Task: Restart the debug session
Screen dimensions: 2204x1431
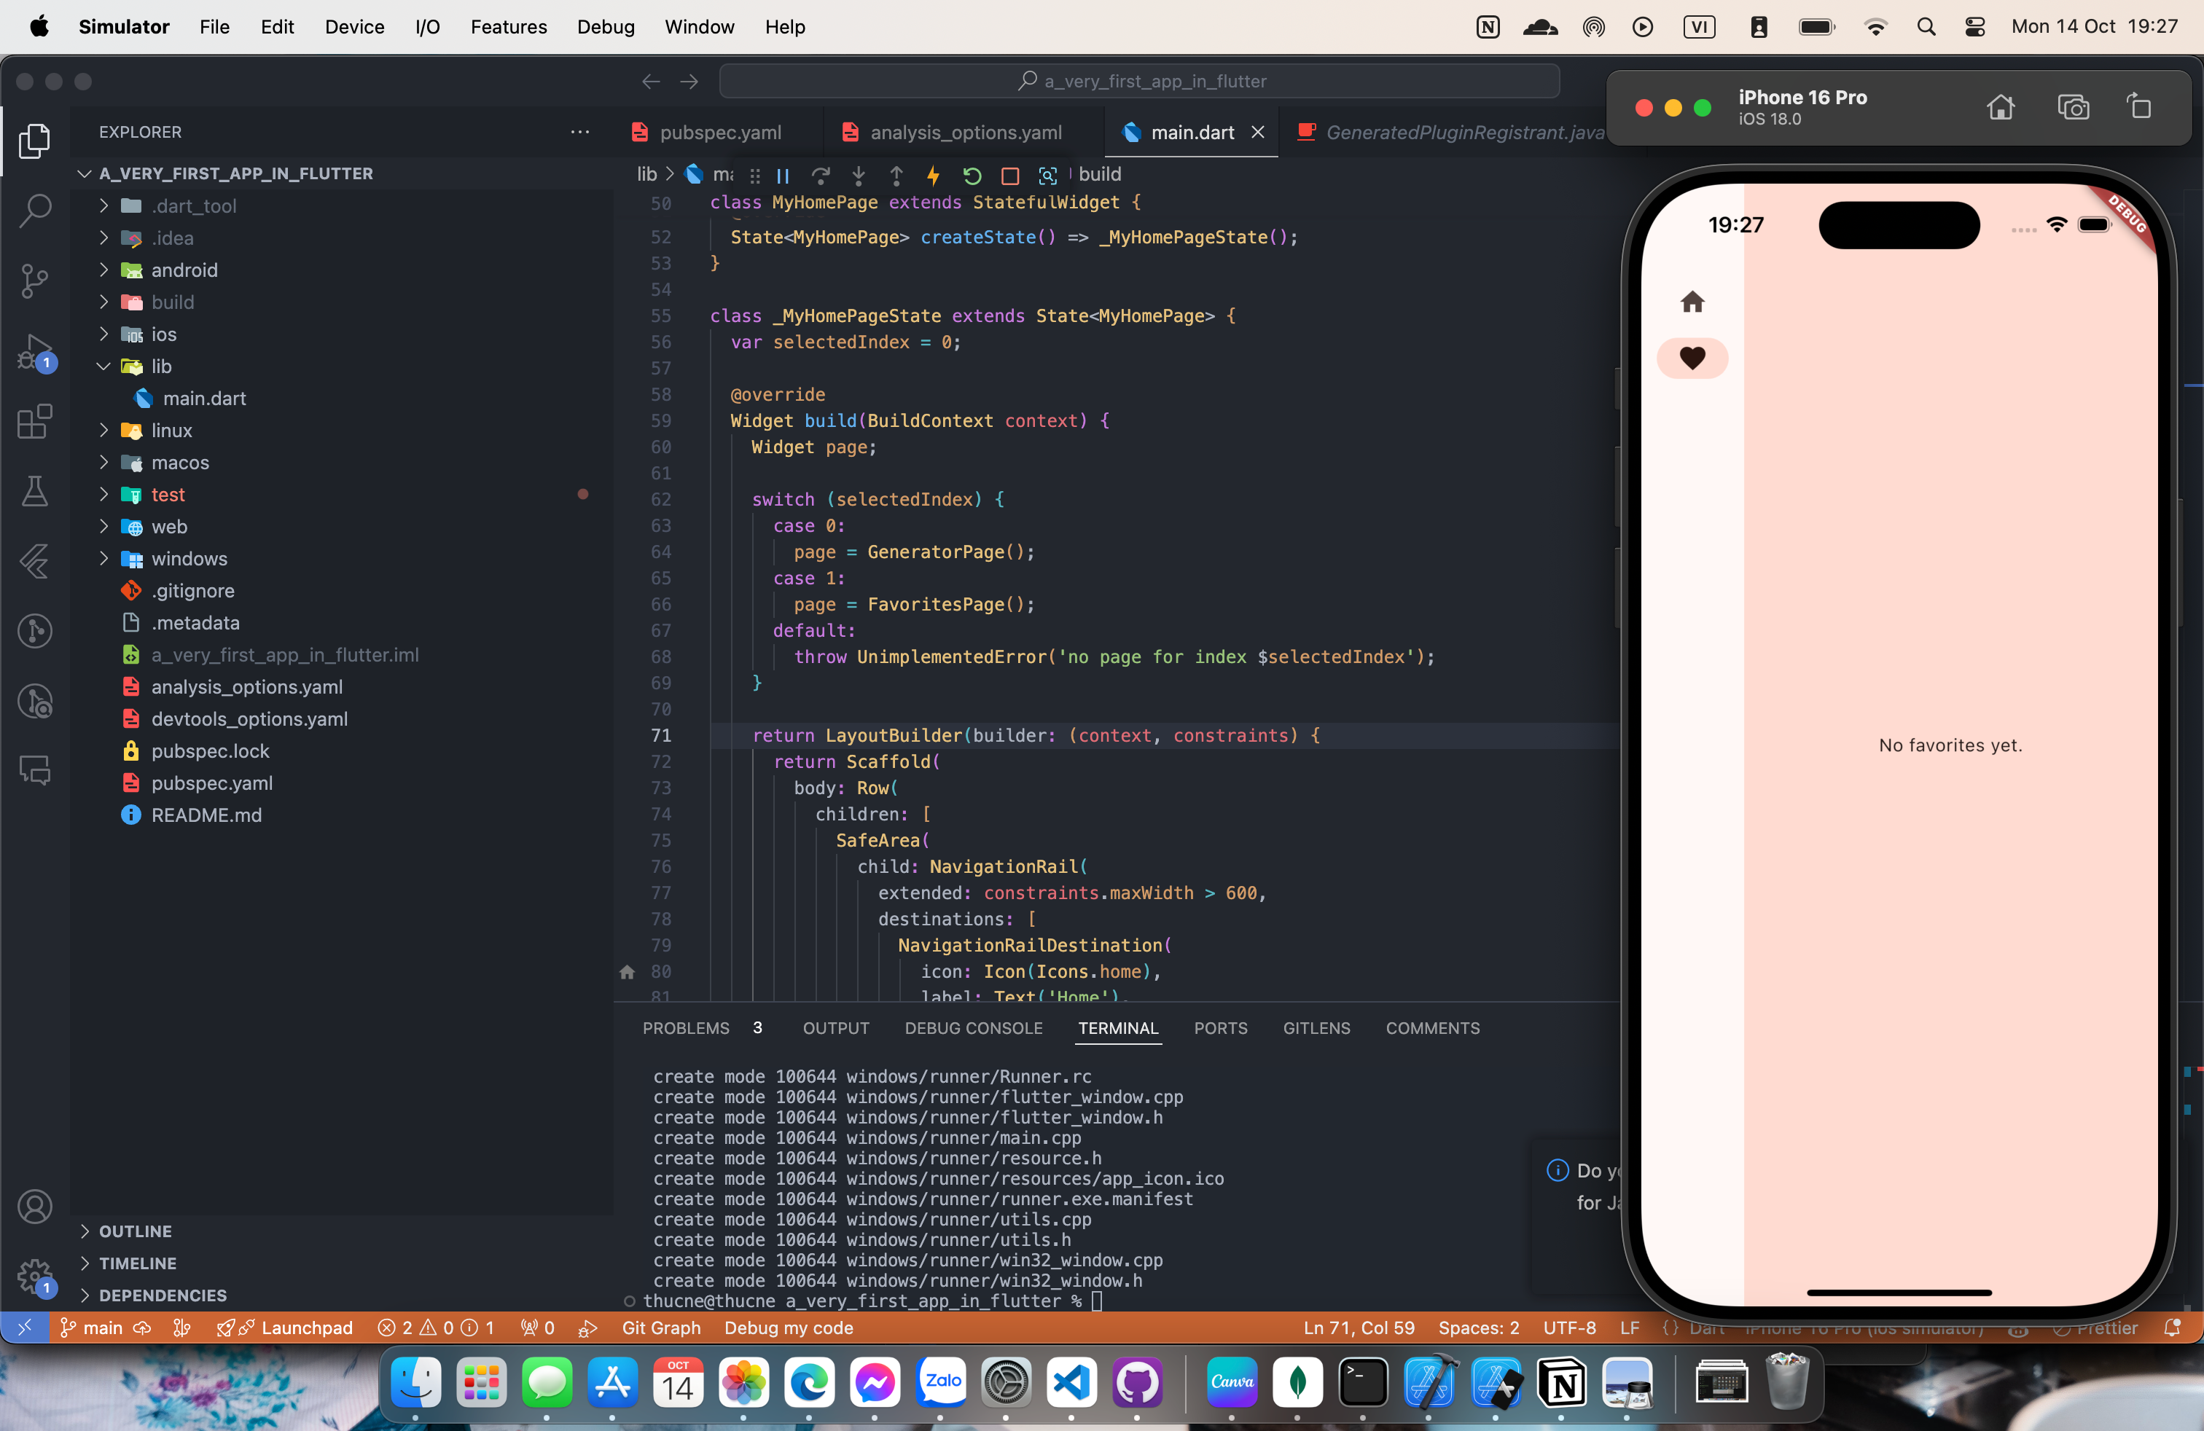Action: point(972,175)
